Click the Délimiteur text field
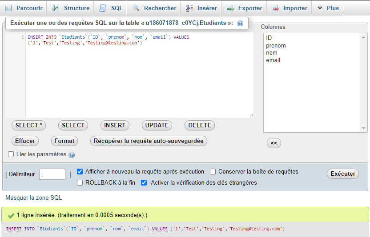 pos(52,174)
